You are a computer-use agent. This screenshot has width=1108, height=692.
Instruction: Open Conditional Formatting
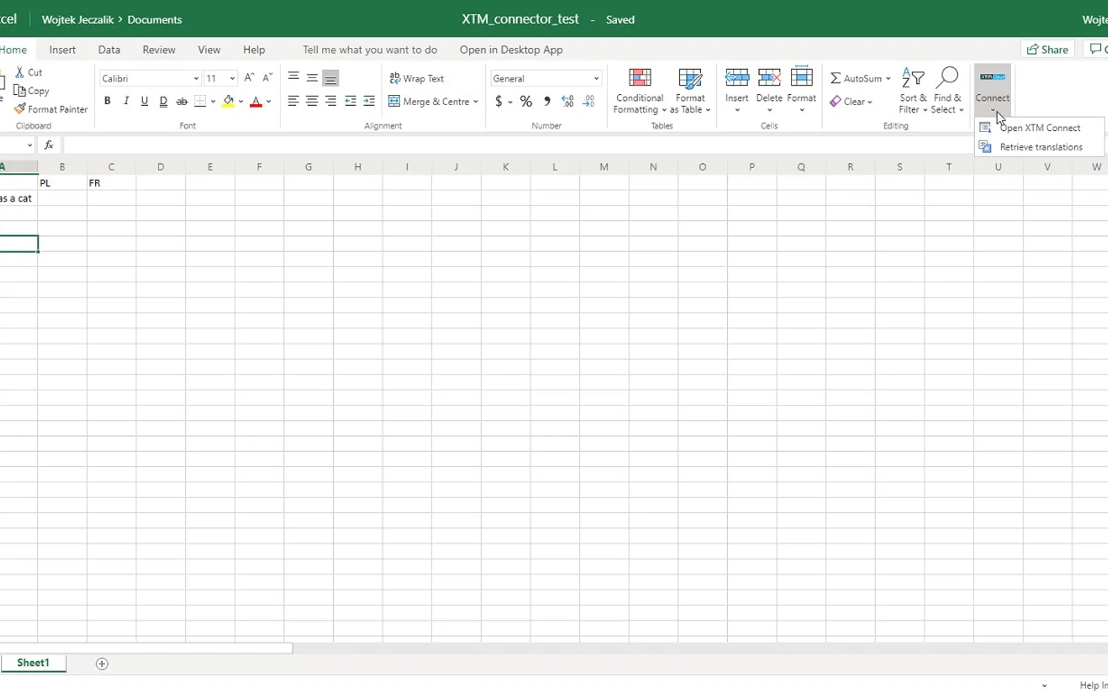(639, 91)
